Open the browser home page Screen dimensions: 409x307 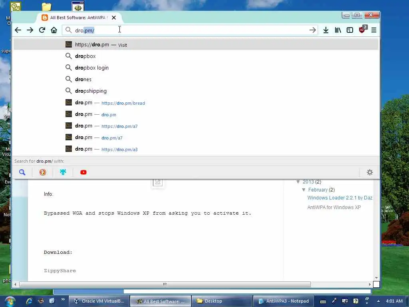54,30
